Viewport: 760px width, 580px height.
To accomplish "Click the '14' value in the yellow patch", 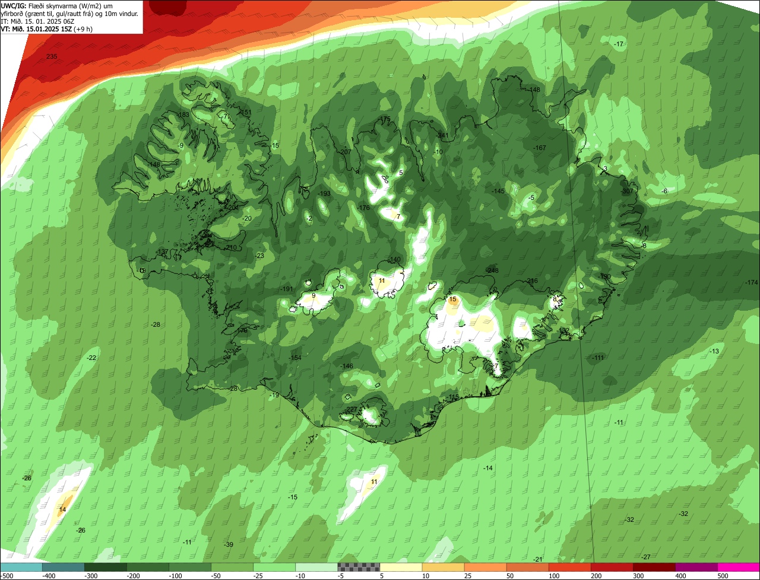I will (62, 510).
